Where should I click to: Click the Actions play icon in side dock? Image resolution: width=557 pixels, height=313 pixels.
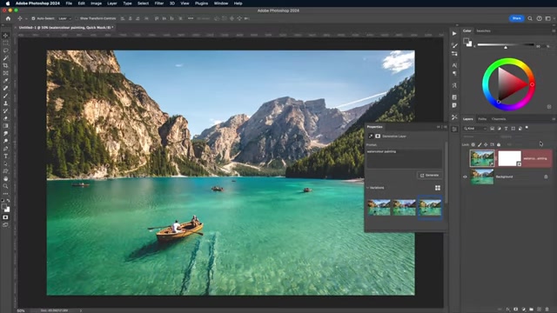(454, 33)
